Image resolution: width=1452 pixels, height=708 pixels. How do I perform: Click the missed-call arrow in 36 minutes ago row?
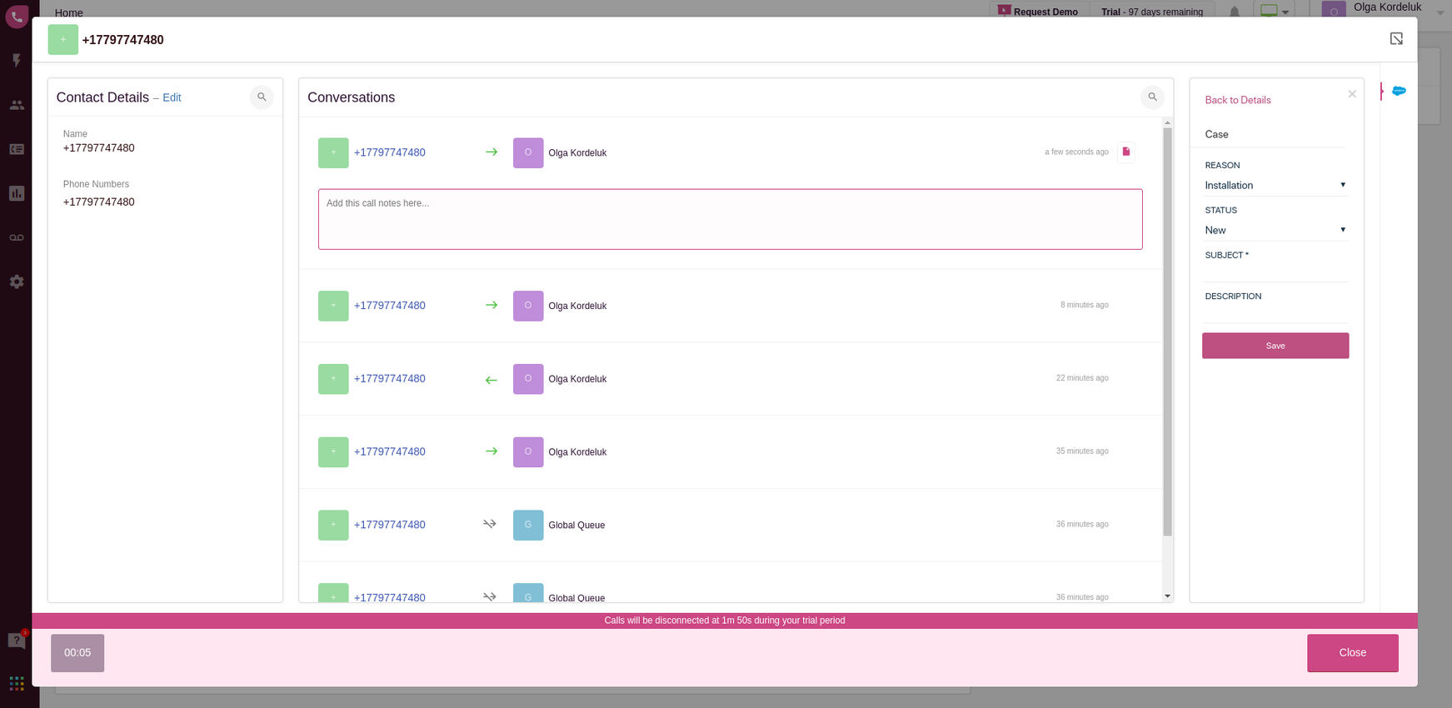[490, 524]
